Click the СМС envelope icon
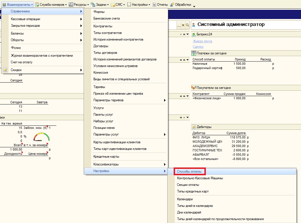 point(113,5)
